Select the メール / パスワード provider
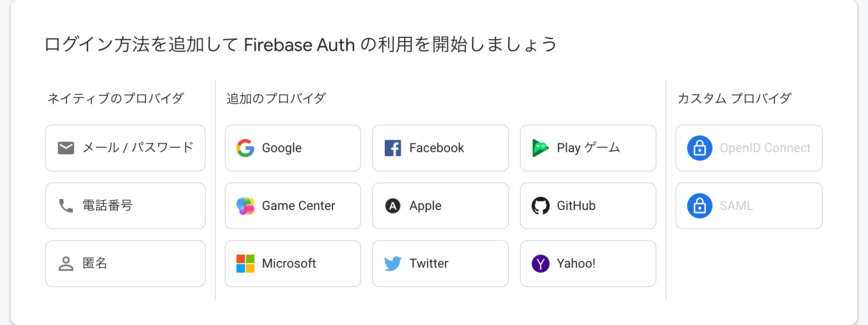Screen dimensions: 868x325 click(126, 148)
